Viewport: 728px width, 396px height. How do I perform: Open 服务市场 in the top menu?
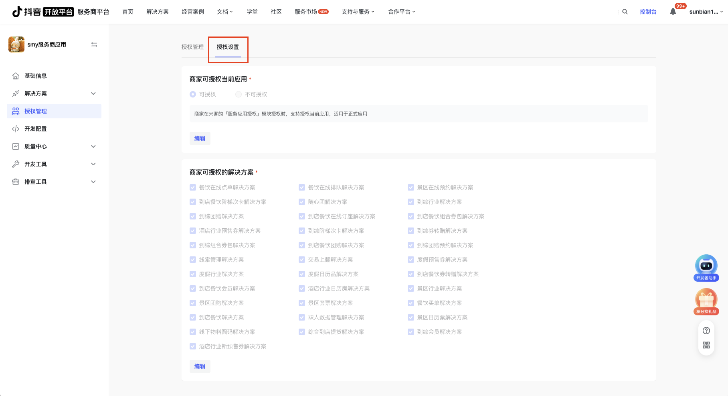click(306, 12)
